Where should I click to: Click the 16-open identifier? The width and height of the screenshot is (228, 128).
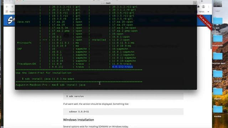[x=118, y=34]
